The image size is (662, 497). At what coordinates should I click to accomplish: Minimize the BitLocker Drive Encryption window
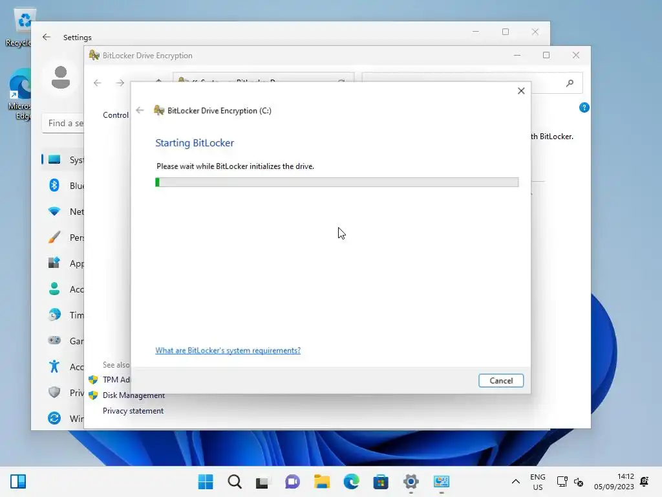517,56
